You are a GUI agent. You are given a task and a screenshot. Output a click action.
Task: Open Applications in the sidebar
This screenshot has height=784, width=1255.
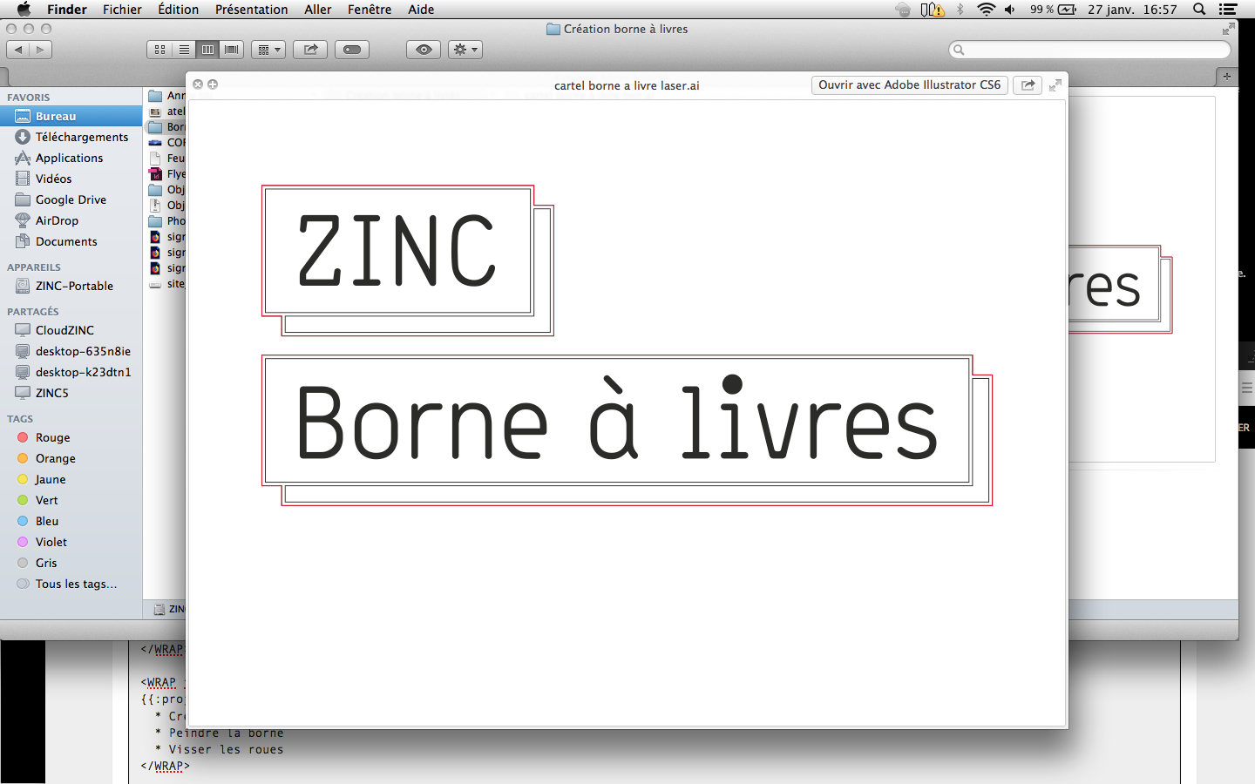[x=71, y=158]
